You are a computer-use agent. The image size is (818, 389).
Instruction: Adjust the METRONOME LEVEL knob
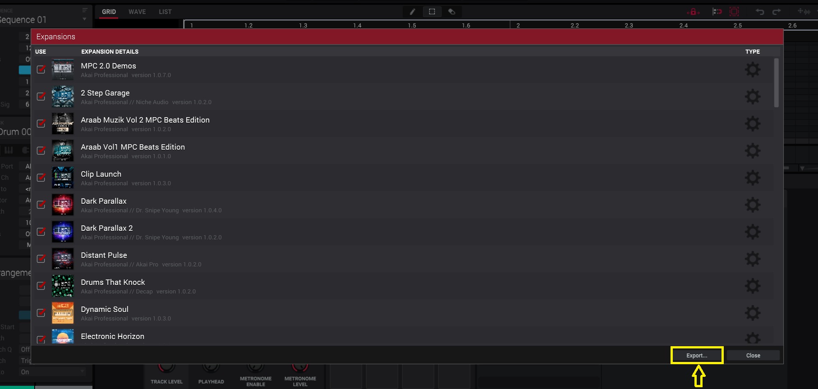pos(300,369)
